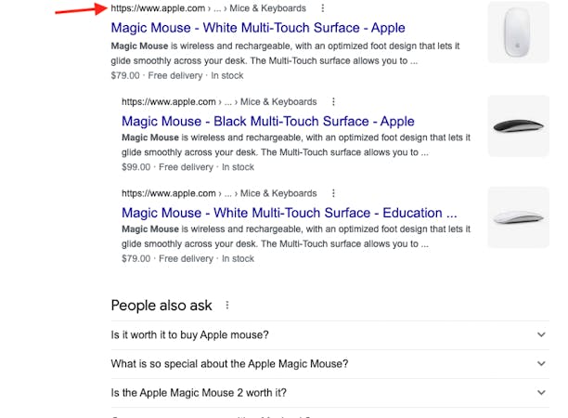The image size is (568, 418).
Task: Open Magic Mouse White Education result link
Action: click(x=289, y=213)
